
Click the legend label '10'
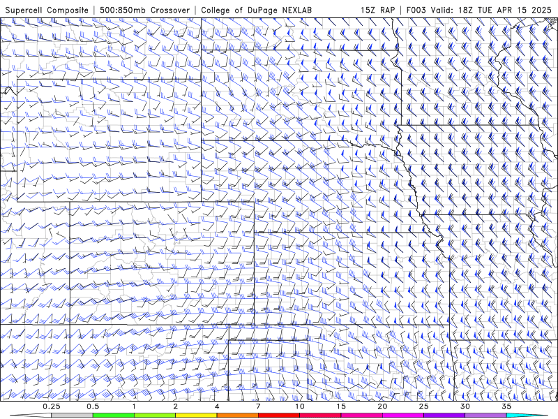pyautogui.click(x=300, y=406)
